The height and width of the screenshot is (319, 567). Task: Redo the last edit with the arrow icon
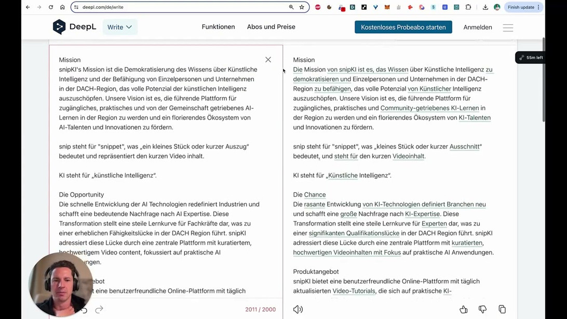click(99, 309)
